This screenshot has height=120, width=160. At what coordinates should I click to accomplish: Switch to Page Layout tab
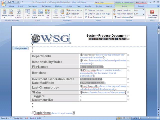(32, 6)
